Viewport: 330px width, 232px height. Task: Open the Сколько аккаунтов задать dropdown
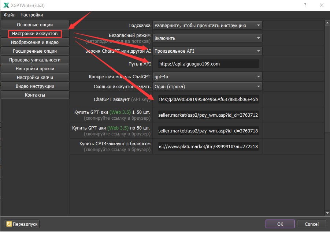tap(208, 87)
